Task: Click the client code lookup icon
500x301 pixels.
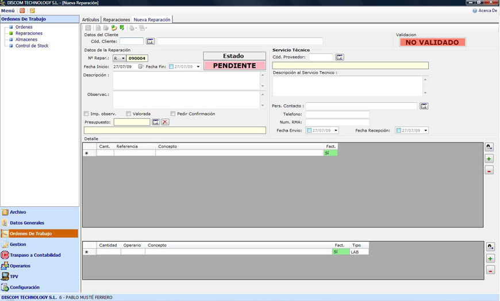Action: pos(151,41)
